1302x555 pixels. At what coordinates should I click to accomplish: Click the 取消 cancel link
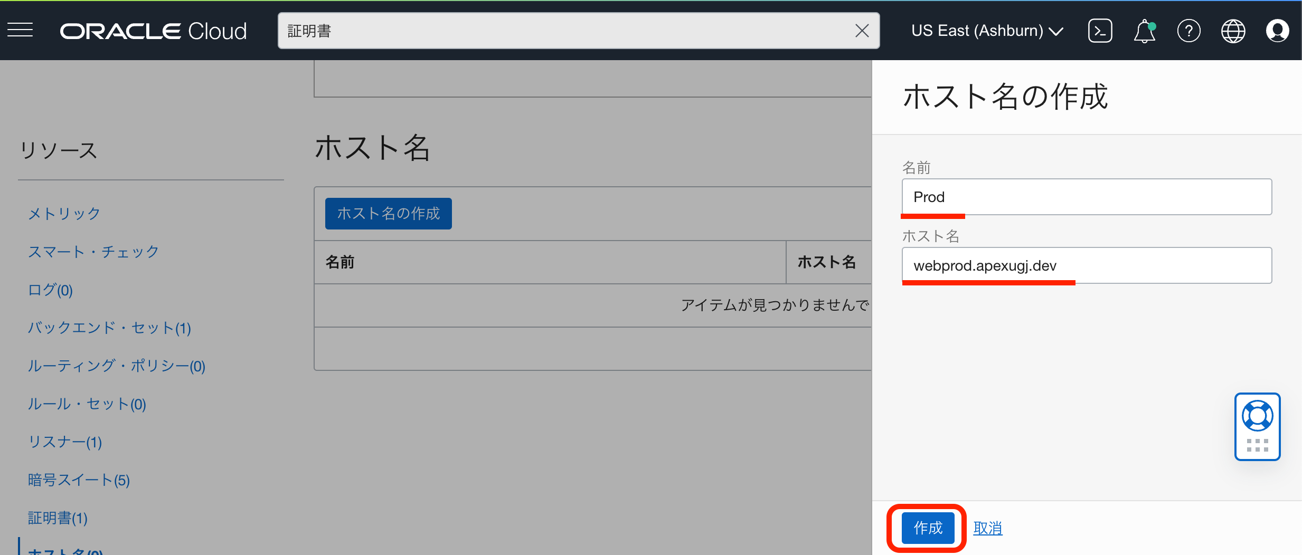pyautogui.click(x=987, y=528)
